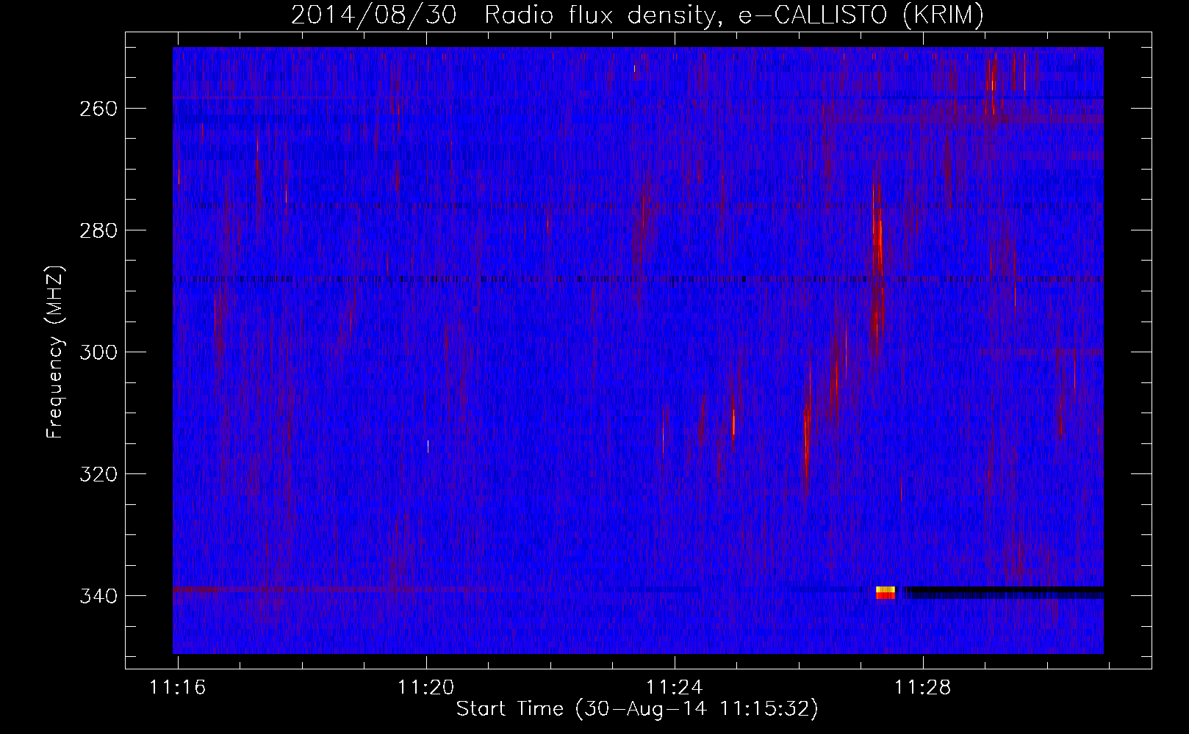The height and width of the screenshot is (734, 1189).
Task: Click the 280 frequency tick label
Action: click(x=98, y=230)
